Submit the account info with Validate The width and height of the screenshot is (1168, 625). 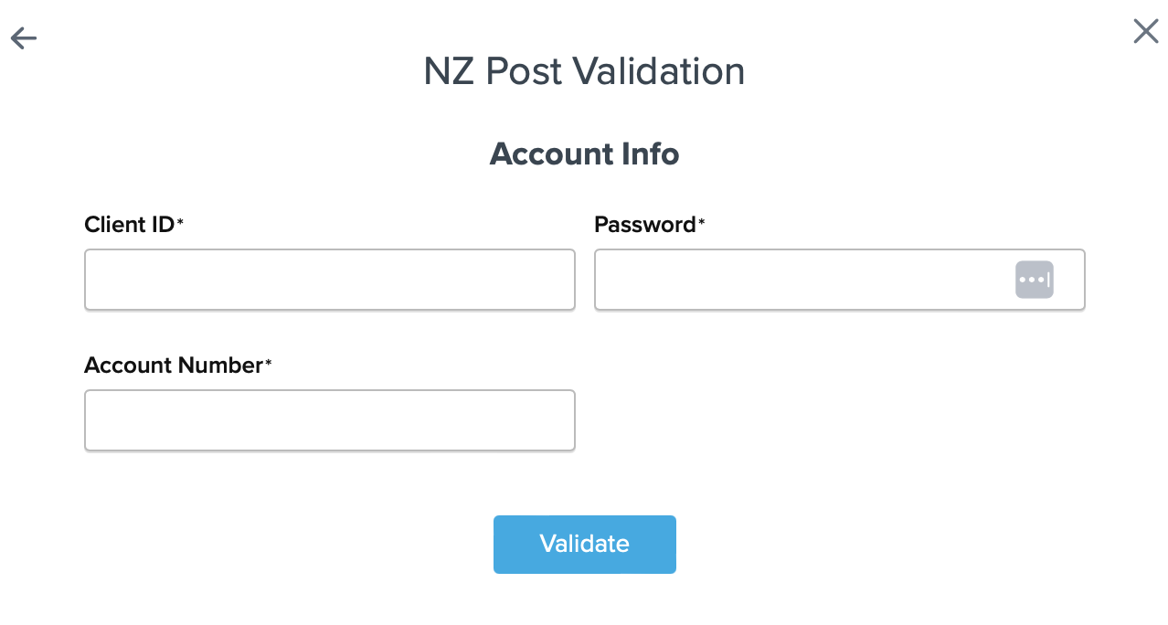(584, 545)
